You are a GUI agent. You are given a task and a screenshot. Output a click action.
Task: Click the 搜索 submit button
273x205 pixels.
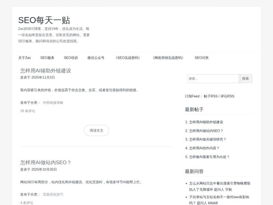coord(245,79)
